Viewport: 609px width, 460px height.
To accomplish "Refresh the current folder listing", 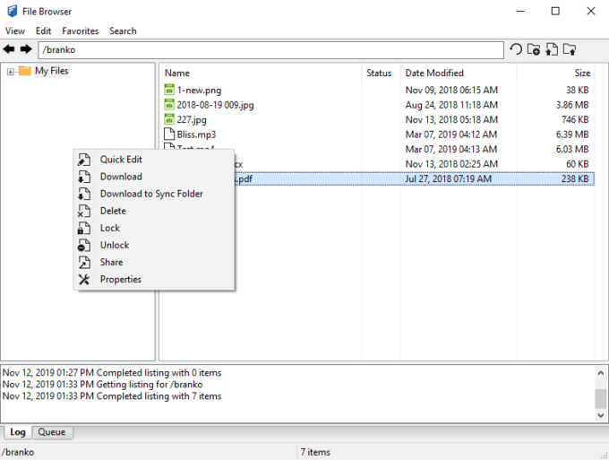I will point(516,50).
